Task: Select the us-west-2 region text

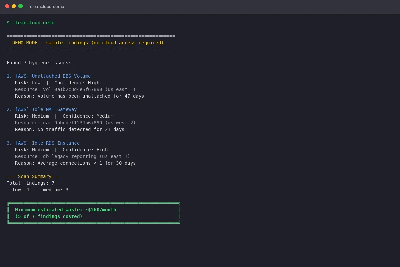Action: (120, 123)
